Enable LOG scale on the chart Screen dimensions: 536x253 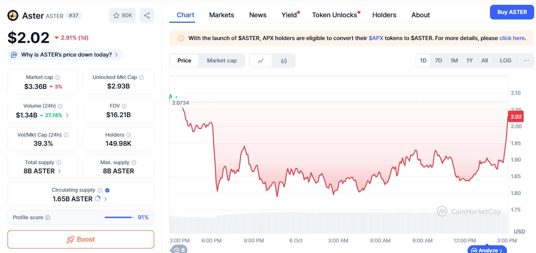pyautogui.click(x=505, y=60)
